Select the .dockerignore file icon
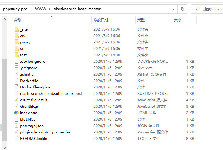This screenshot has height=150, width=223. click(16, 61)
